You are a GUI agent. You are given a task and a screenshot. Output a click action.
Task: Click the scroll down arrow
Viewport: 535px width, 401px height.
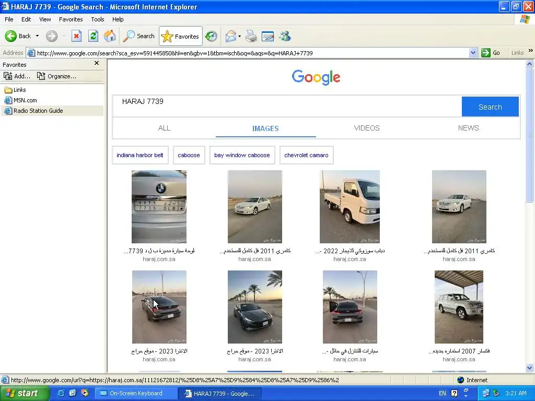(x=530, y=368)
